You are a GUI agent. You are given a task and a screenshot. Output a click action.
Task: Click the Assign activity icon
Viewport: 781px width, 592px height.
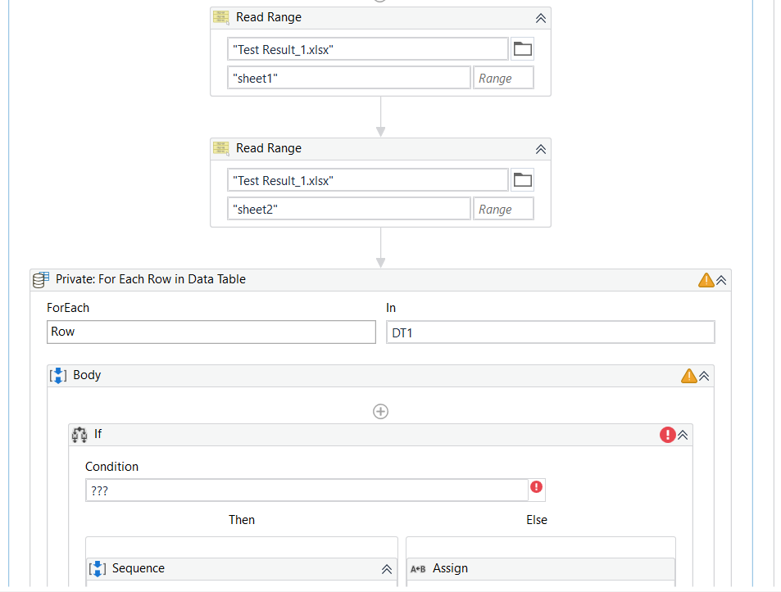click(x=418, y=569)
